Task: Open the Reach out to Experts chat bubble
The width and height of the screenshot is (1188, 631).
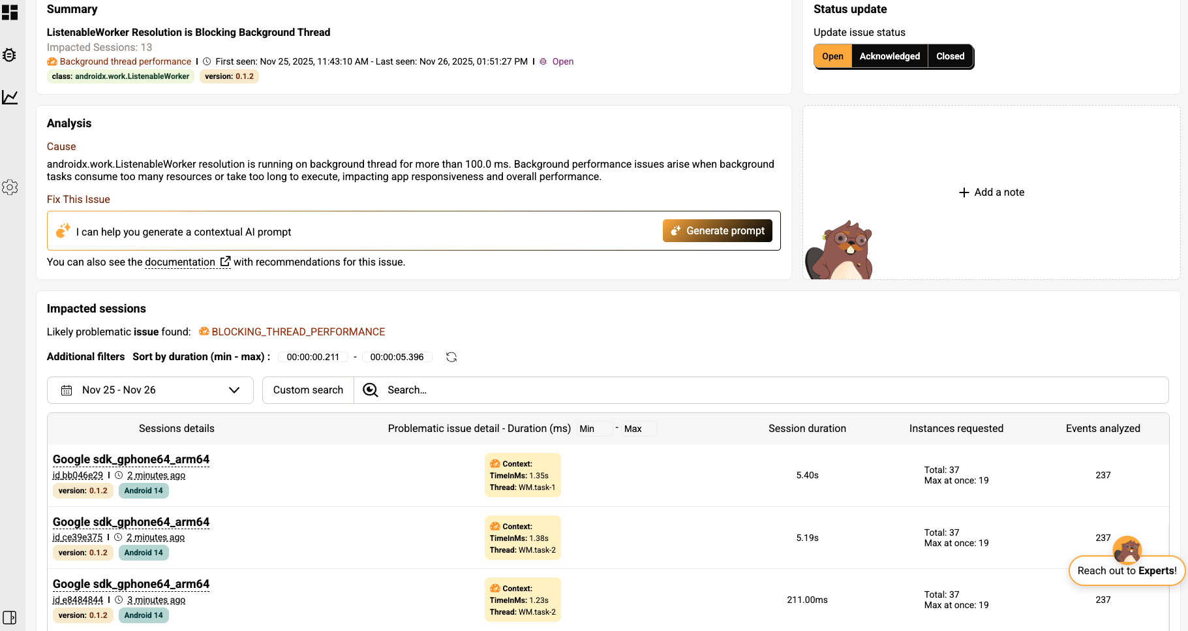Action: coord(1127,570)
